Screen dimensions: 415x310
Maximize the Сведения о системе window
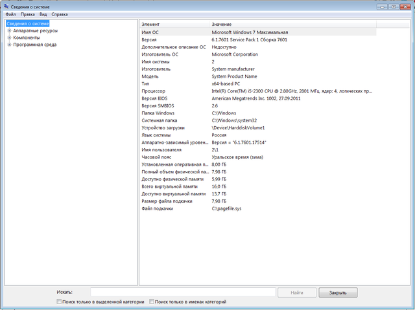393,6
